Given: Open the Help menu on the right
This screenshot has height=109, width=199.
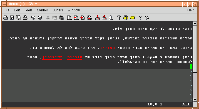Looking at the screenshot, I should pos(191,10).
